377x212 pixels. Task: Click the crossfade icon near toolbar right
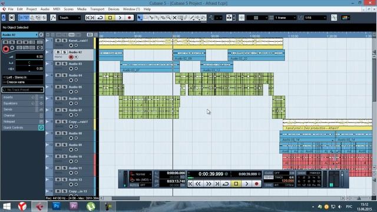[334, 18]
